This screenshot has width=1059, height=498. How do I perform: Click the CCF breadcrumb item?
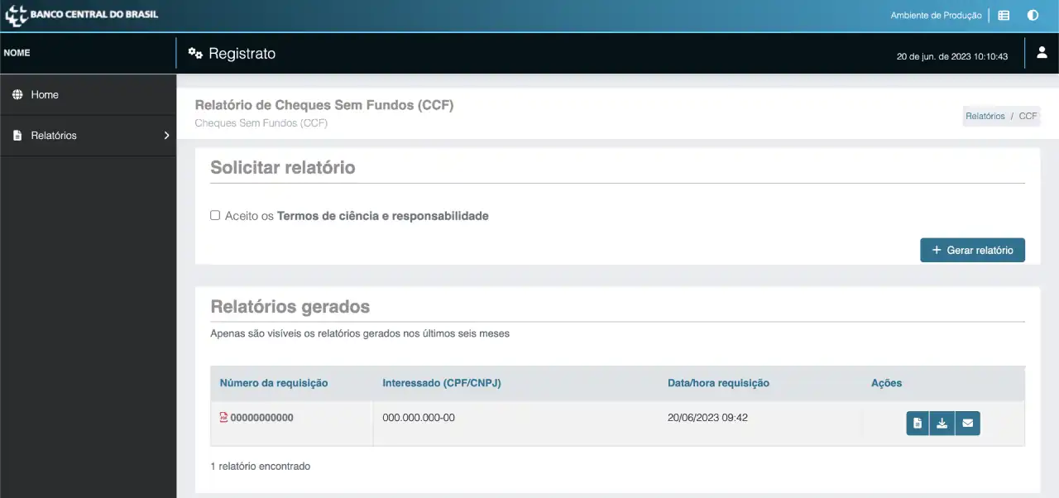click(x=1028, y=117)
